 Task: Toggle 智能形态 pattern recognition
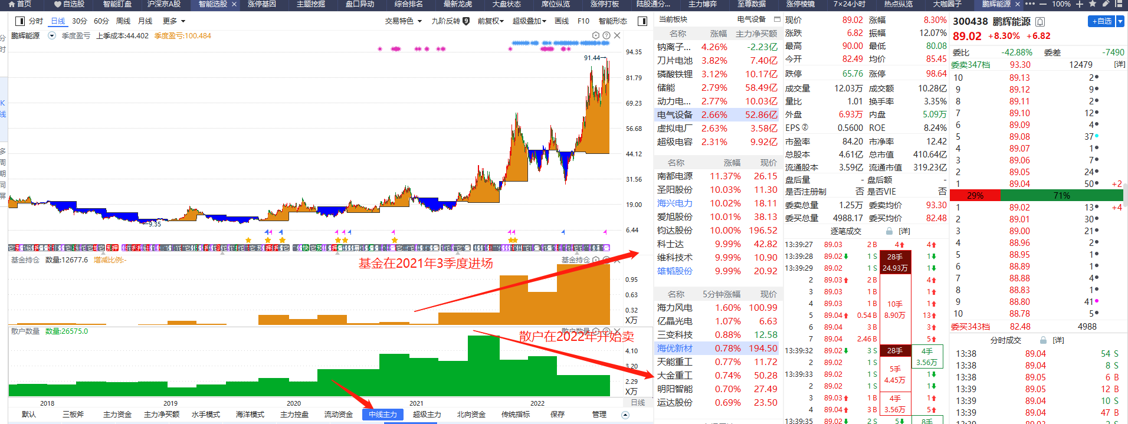point(613,21)
